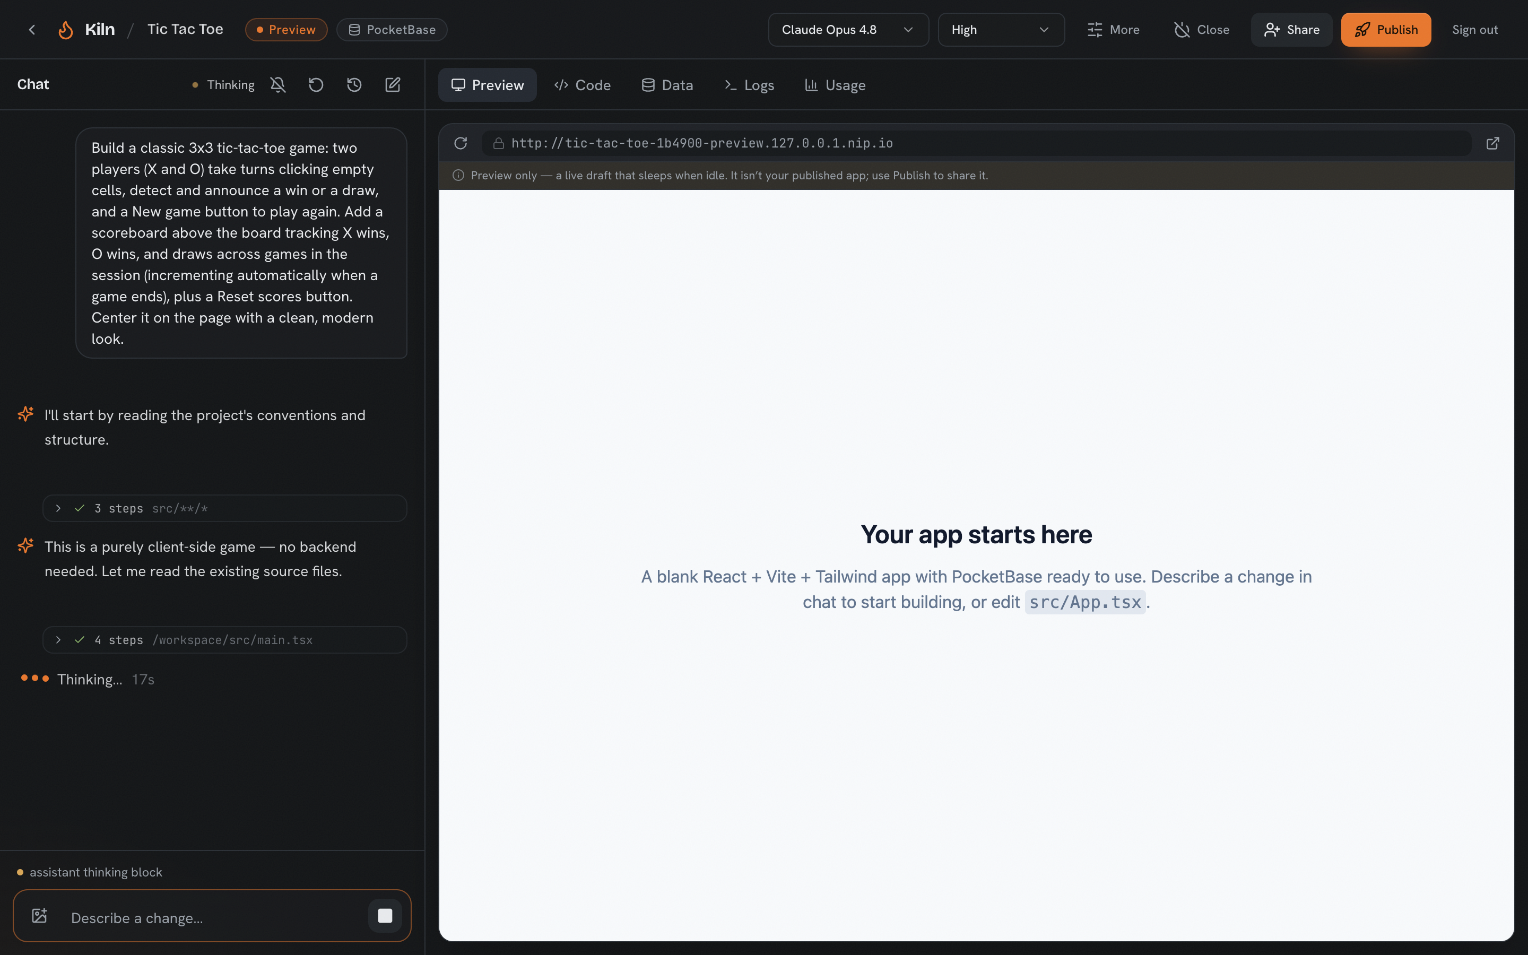Attach an image with the picture icon

40,916
